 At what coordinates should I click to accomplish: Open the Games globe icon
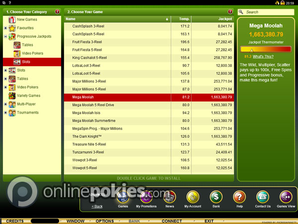(123, 197)
